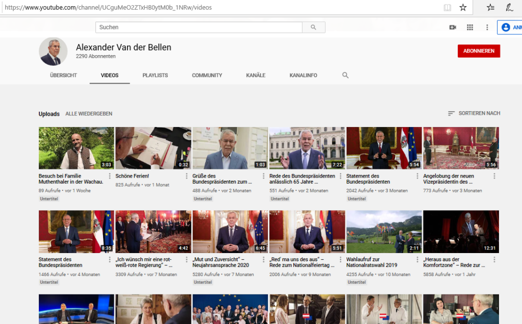Open 'Mut und Zuversicht' Neujahrsansprache 2020 title
The height and width of the screenshot is (324, 522).
point(221,262)
